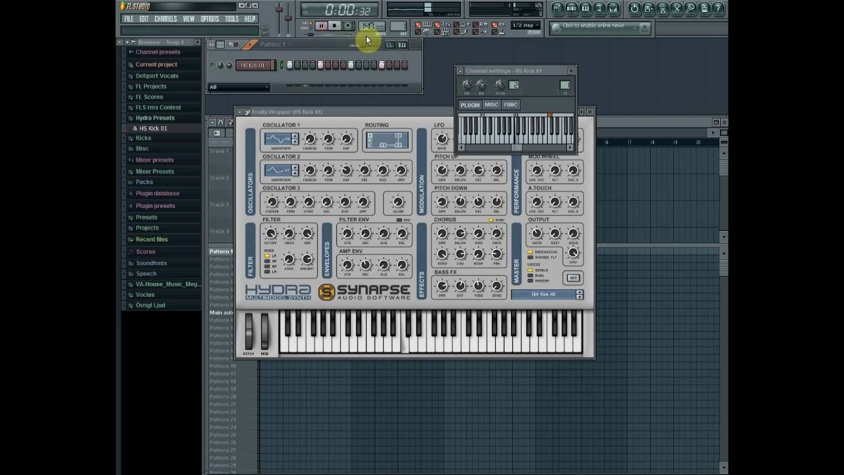This screenshot has width=844, height=475.
Task: Open Channel settings options arrow menu
Action: 460,71
